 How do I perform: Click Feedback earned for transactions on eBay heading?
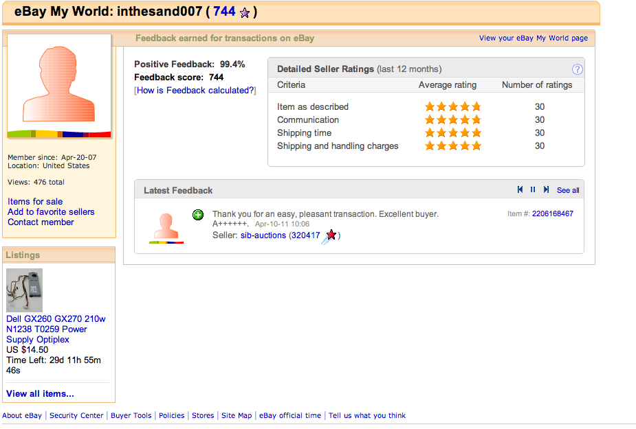point(225,38)
